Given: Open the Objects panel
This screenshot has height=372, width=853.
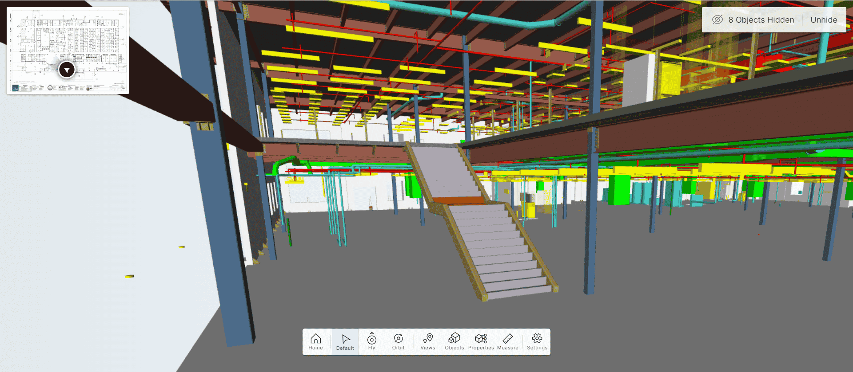Looking at the screenshot, I should pyautogui.click(x=454, y=341).
